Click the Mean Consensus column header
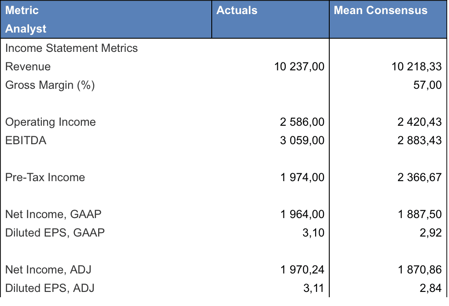Screen dimensions: 449x306 pyautogui.click(x=380, y=10)
